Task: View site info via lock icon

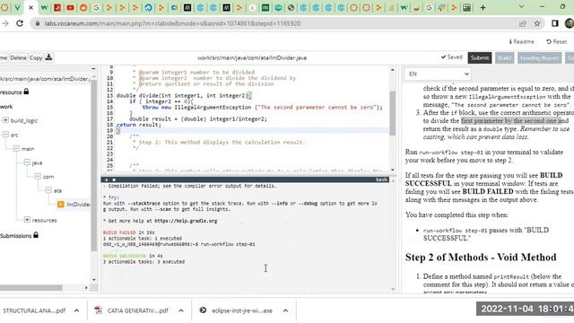Action: pyautogui.click(x=38, y=23)
